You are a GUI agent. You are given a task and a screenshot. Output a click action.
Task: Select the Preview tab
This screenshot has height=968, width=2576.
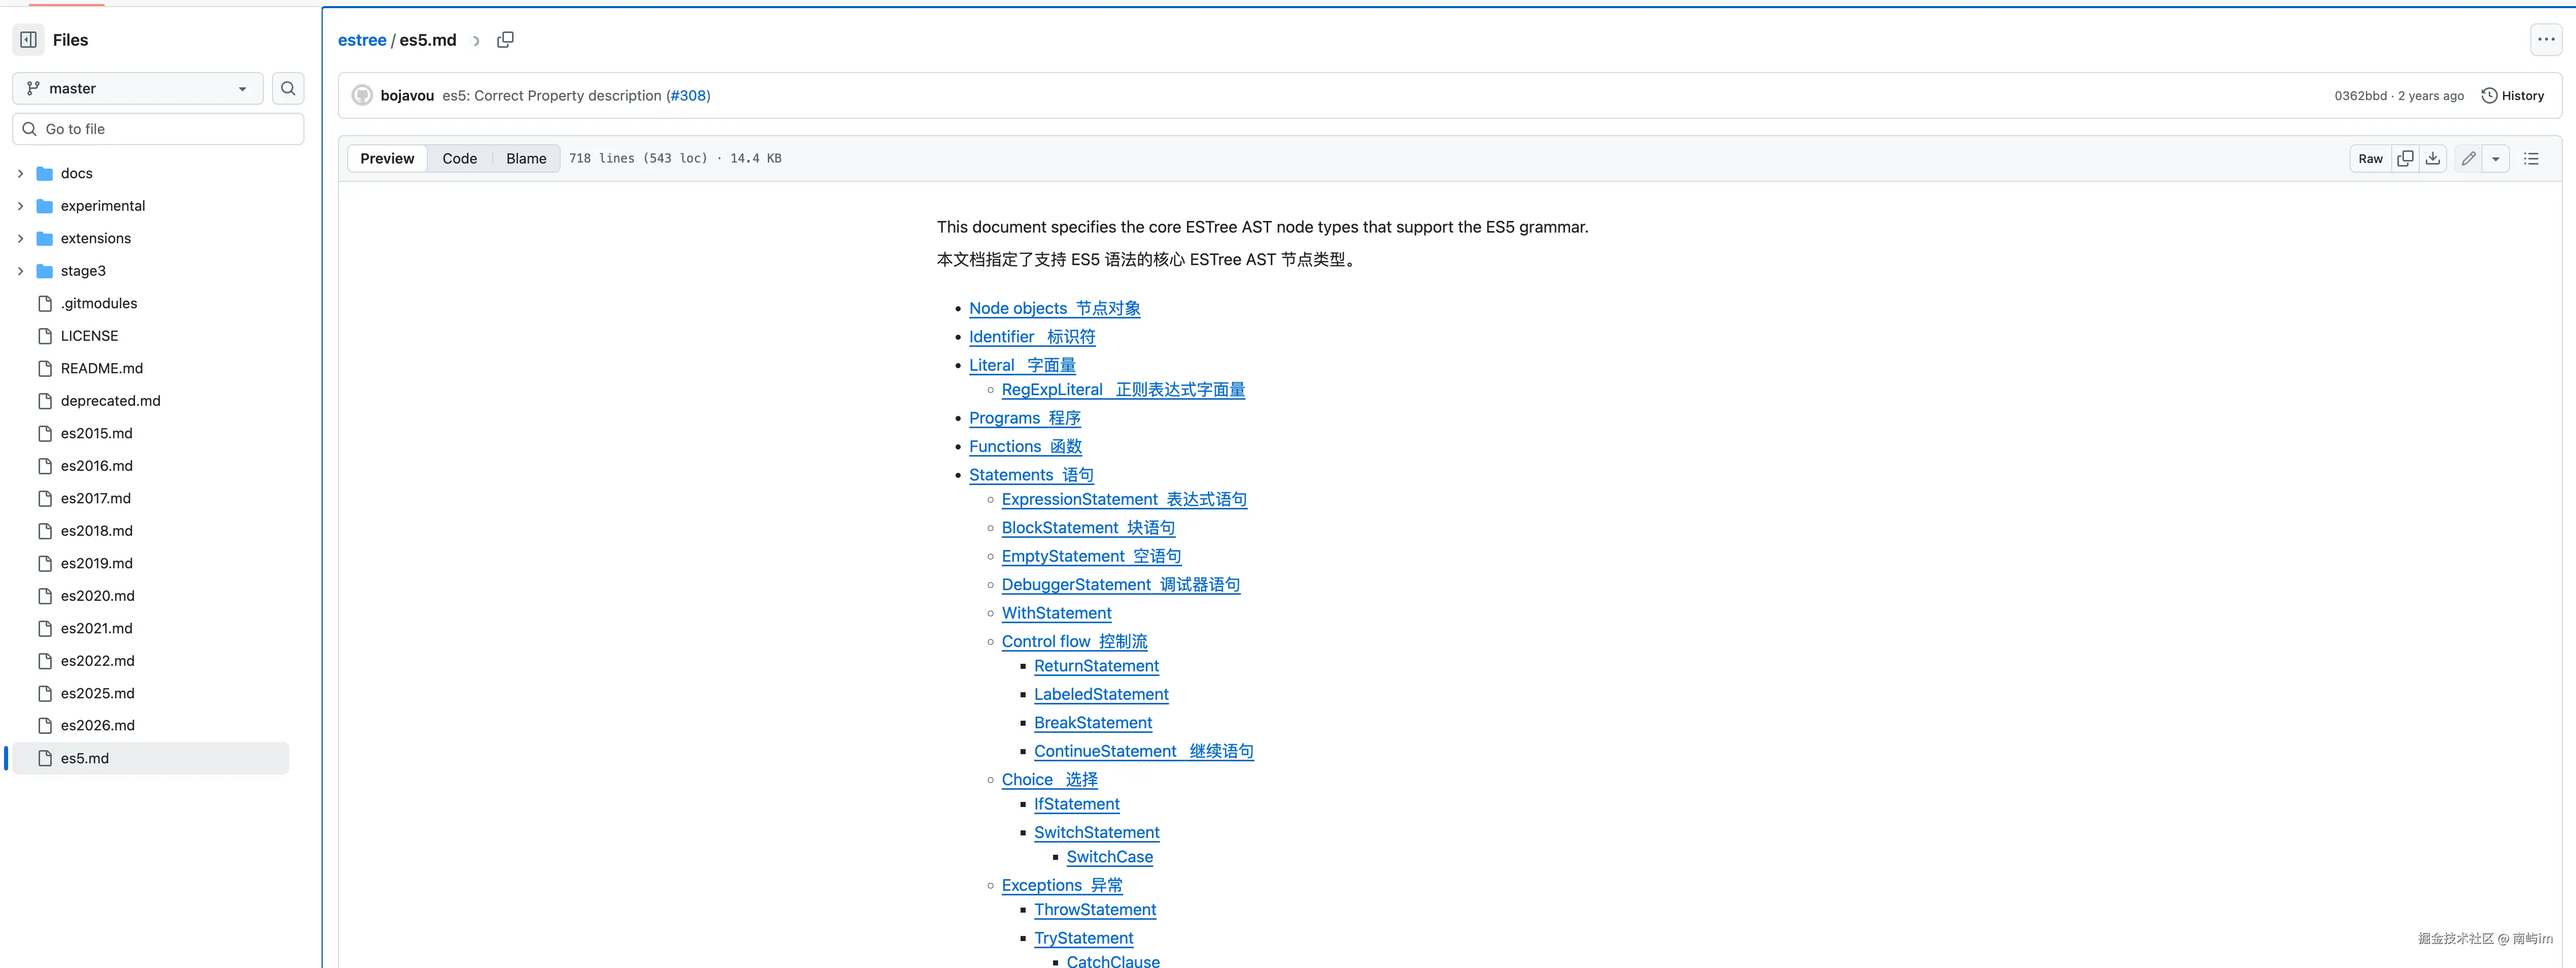[387, 158]
